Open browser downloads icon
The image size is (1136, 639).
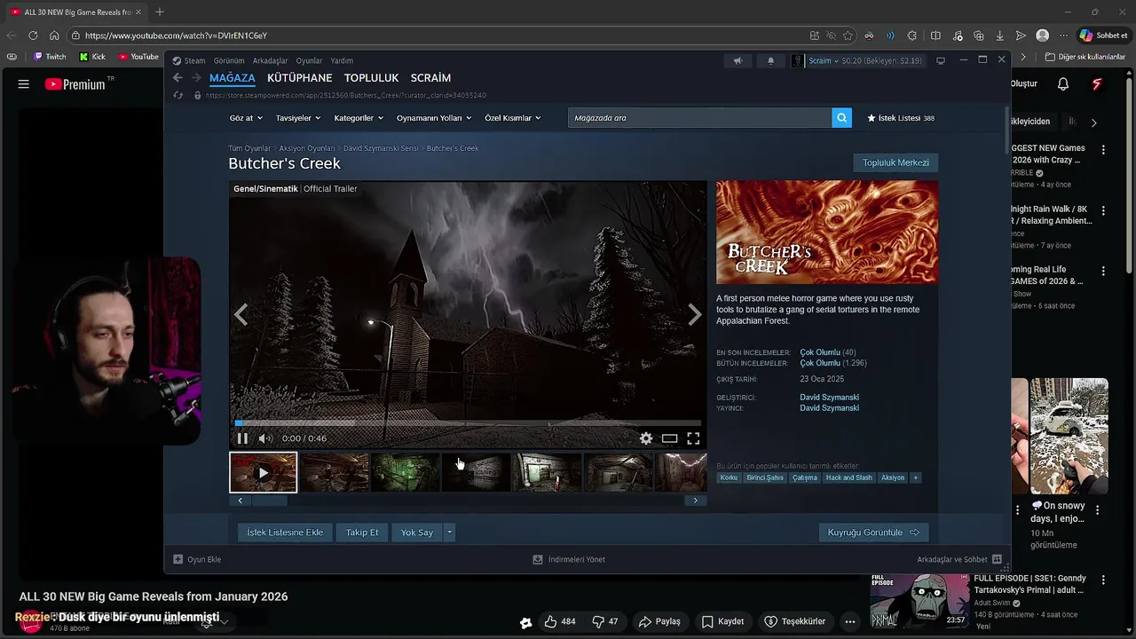click(x=999, y=35)
